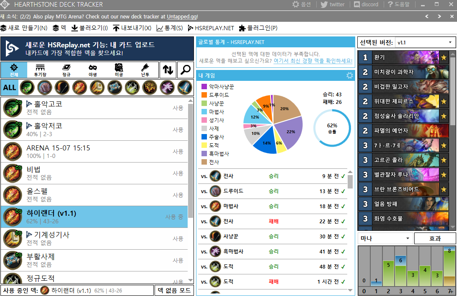
Task: Activate 사용 for the 올스펠 deck
Action: click(x=178, y=195)
